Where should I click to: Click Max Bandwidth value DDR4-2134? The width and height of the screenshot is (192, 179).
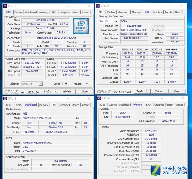pyautogui.click(x=134, y=30)
